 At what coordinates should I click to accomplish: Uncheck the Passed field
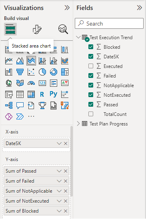click(x=91, y=104)
